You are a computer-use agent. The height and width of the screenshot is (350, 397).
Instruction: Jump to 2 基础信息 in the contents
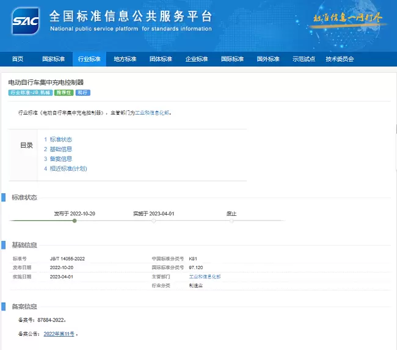point(58,149)
